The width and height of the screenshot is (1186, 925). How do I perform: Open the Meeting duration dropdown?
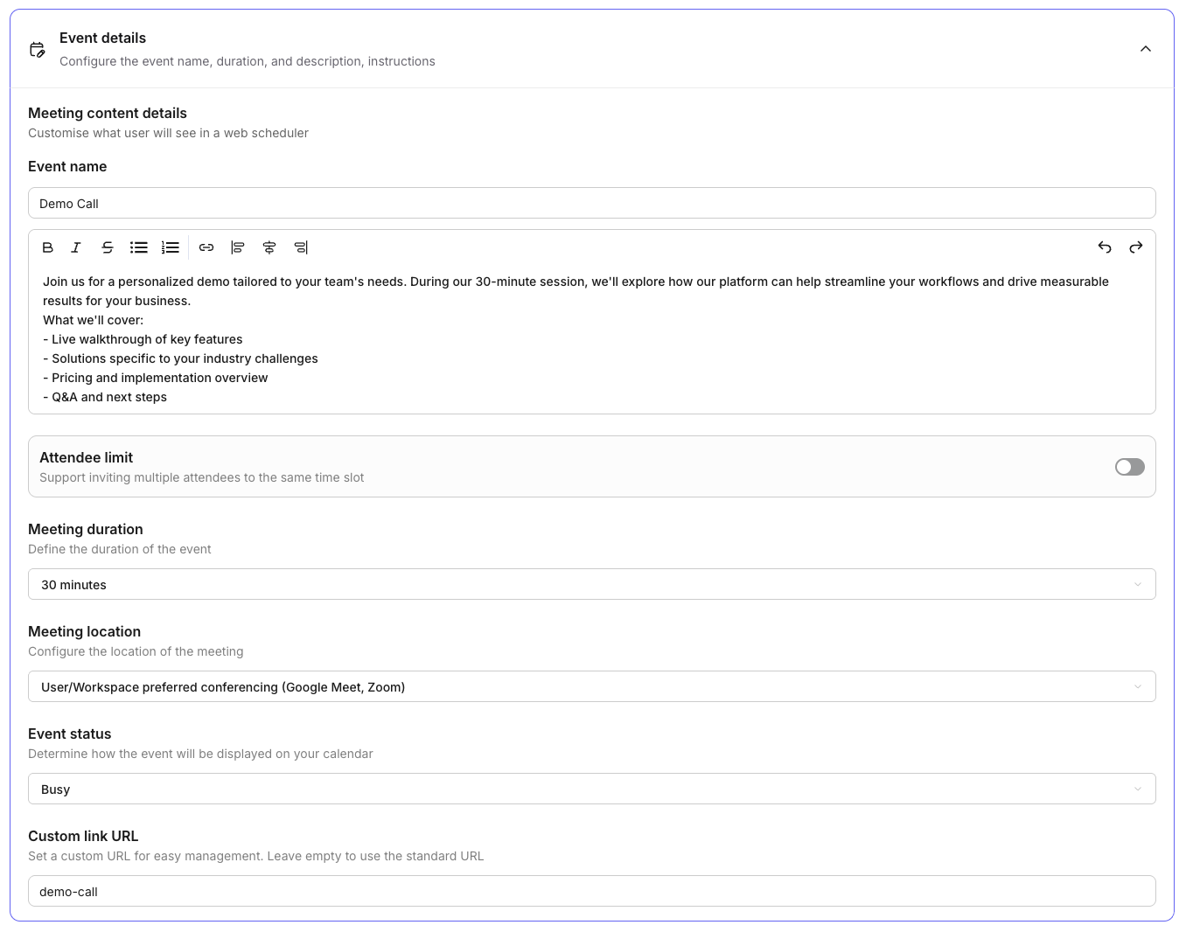(x=591, y=584)
